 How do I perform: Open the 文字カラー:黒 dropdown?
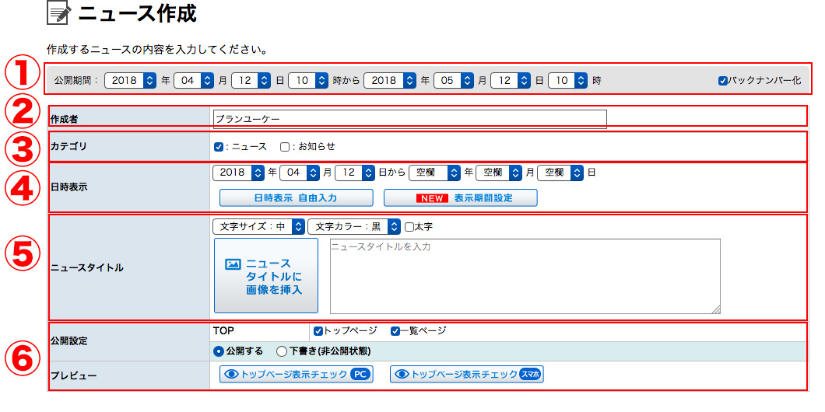point(353,227)
